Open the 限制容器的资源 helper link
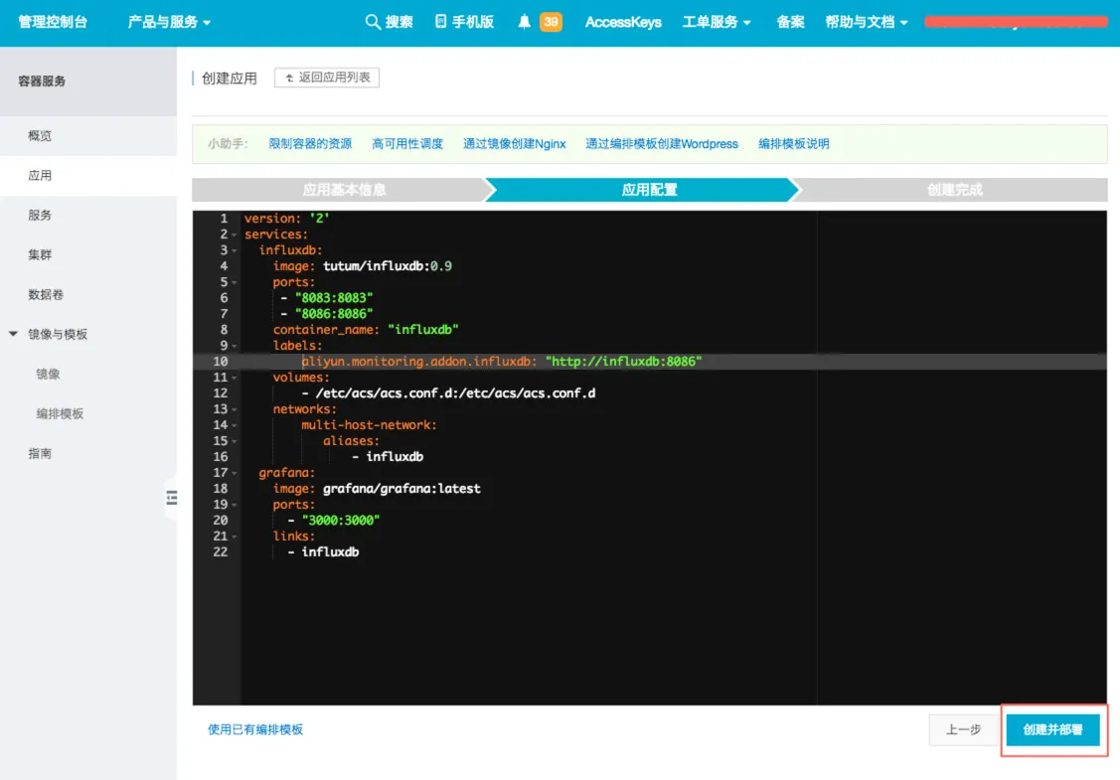1120x780 pixels. (310, 143)
